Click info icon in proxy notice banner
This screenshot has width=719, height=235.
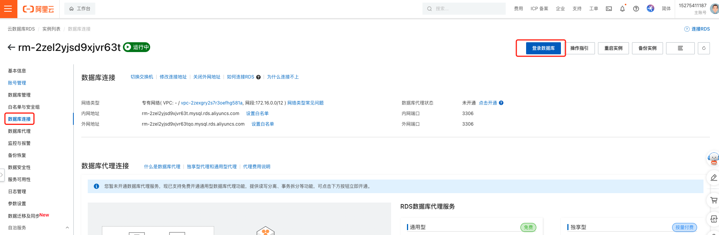pyautogui.click(x=96, y=186)
